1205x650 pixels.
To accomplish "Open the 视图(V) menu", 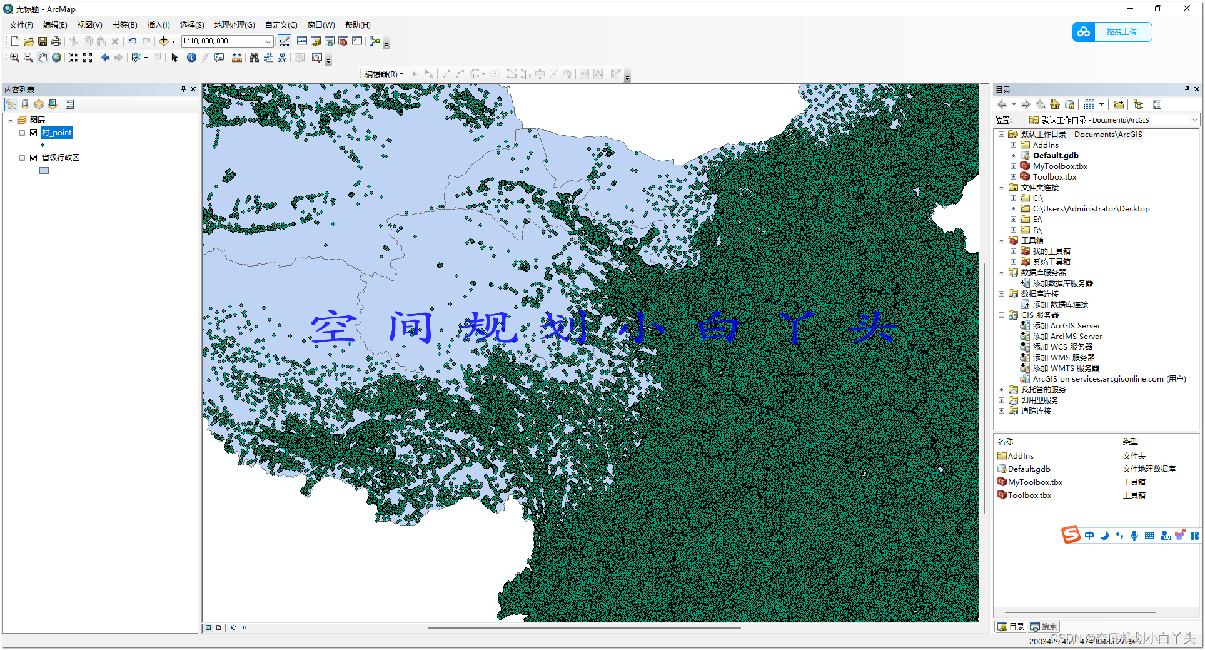I will click(x=90, y=25).
